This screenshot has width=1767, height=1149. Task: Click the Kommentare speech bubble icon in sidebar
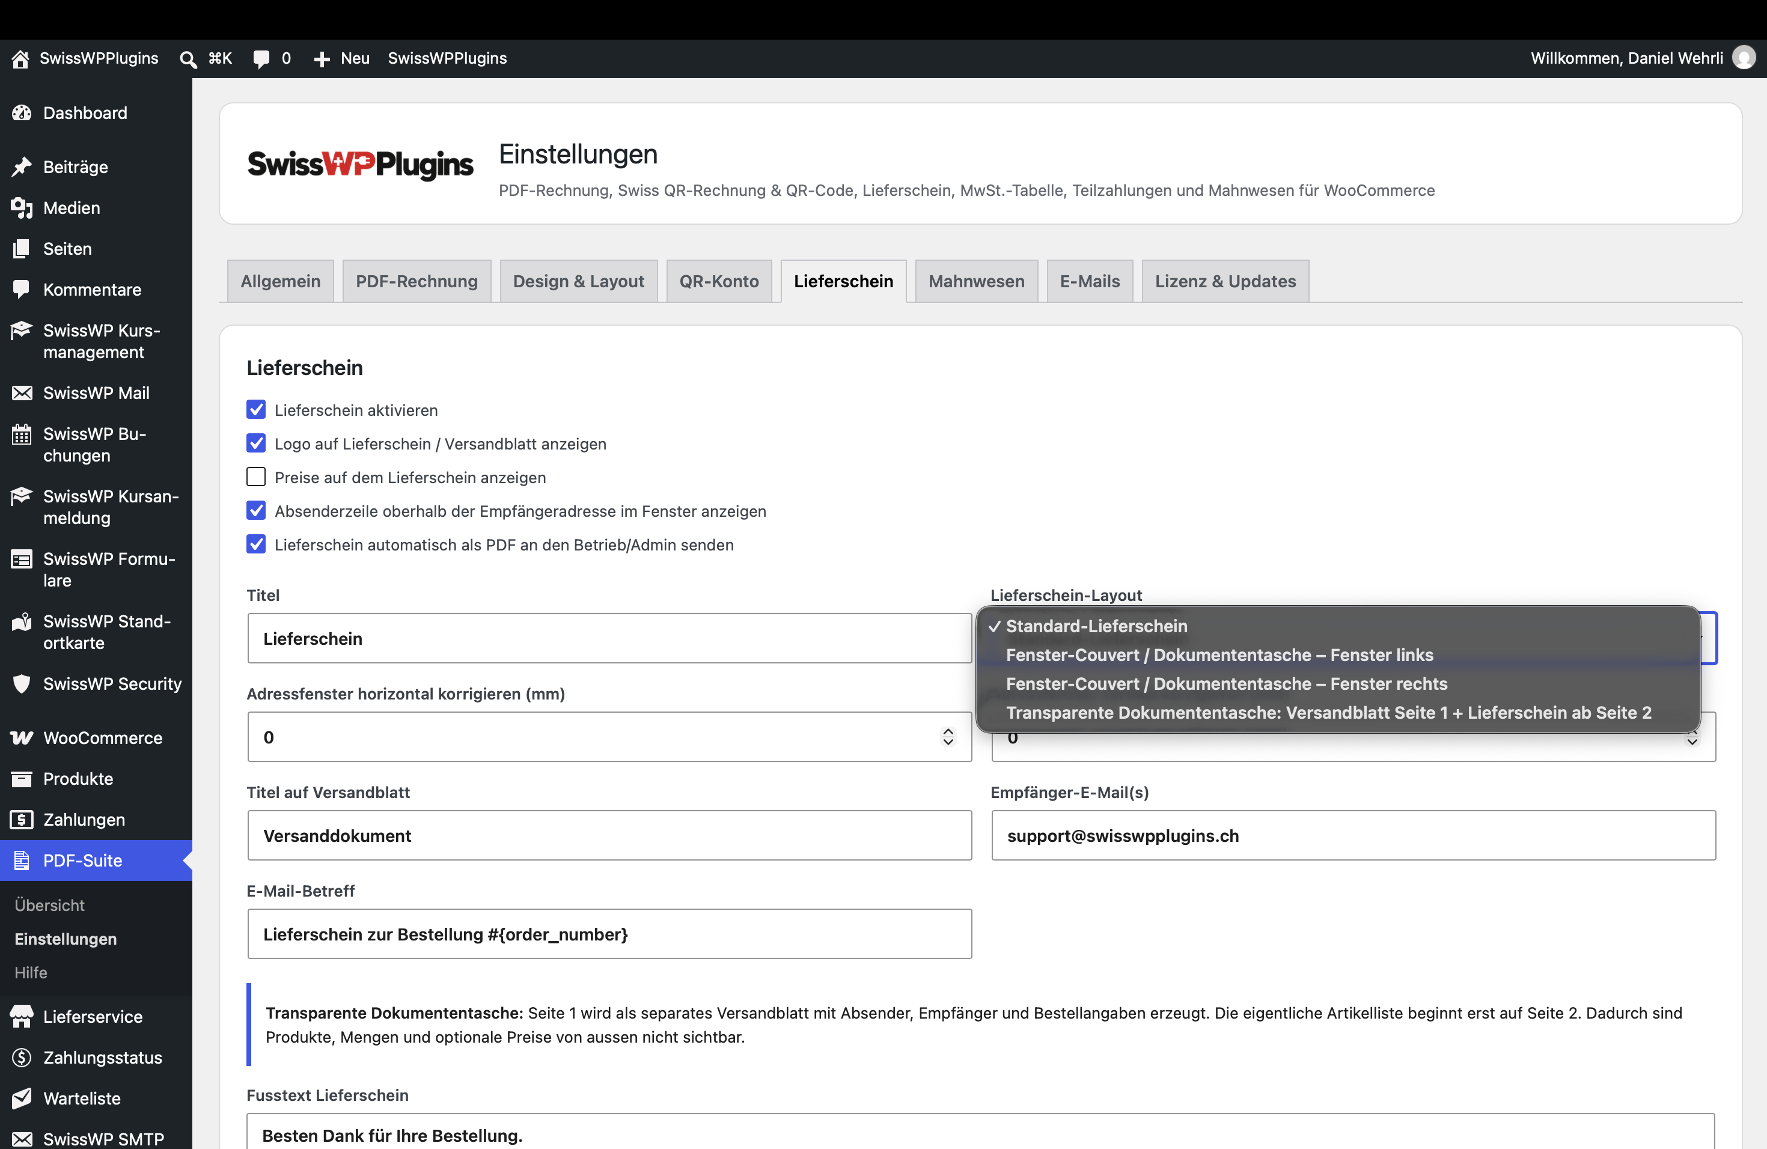point(22,290)
